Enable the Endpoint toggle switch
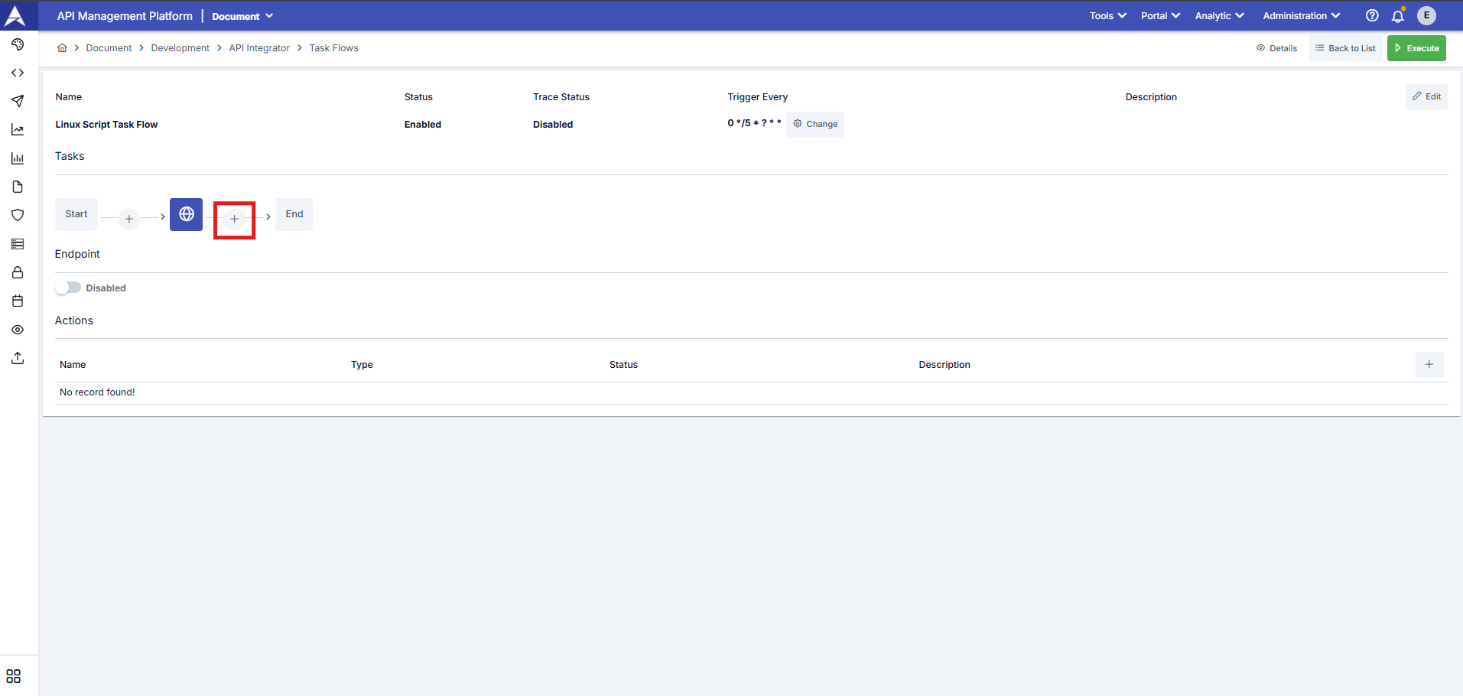The image size is (1463, 696). click(x=68, y=288)
